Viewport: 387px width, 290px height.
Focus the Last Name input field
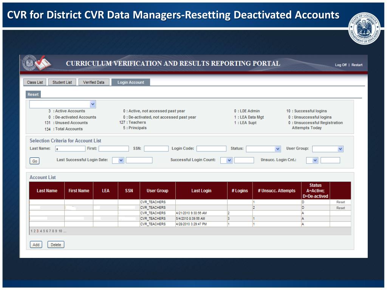click(70, 149)
